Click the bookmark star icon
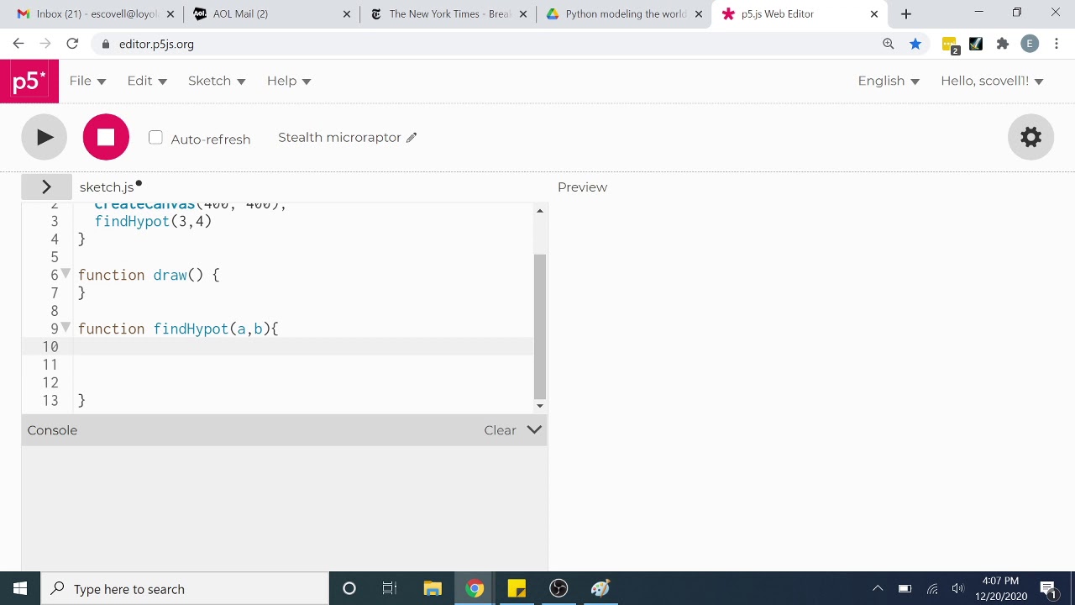Screen dimensions: 1075x605 [915, 44]
